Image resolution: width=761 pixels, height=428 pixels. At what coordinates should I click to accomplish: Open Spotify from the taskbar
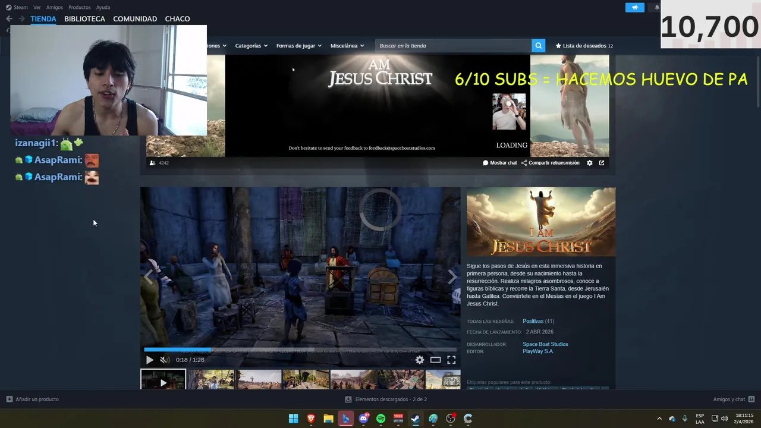pyautogui.click(x=381, y=418)
